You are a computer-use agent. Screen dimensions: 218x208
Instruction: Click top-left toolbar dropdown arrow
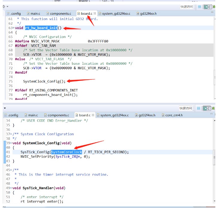coord(7,6)
